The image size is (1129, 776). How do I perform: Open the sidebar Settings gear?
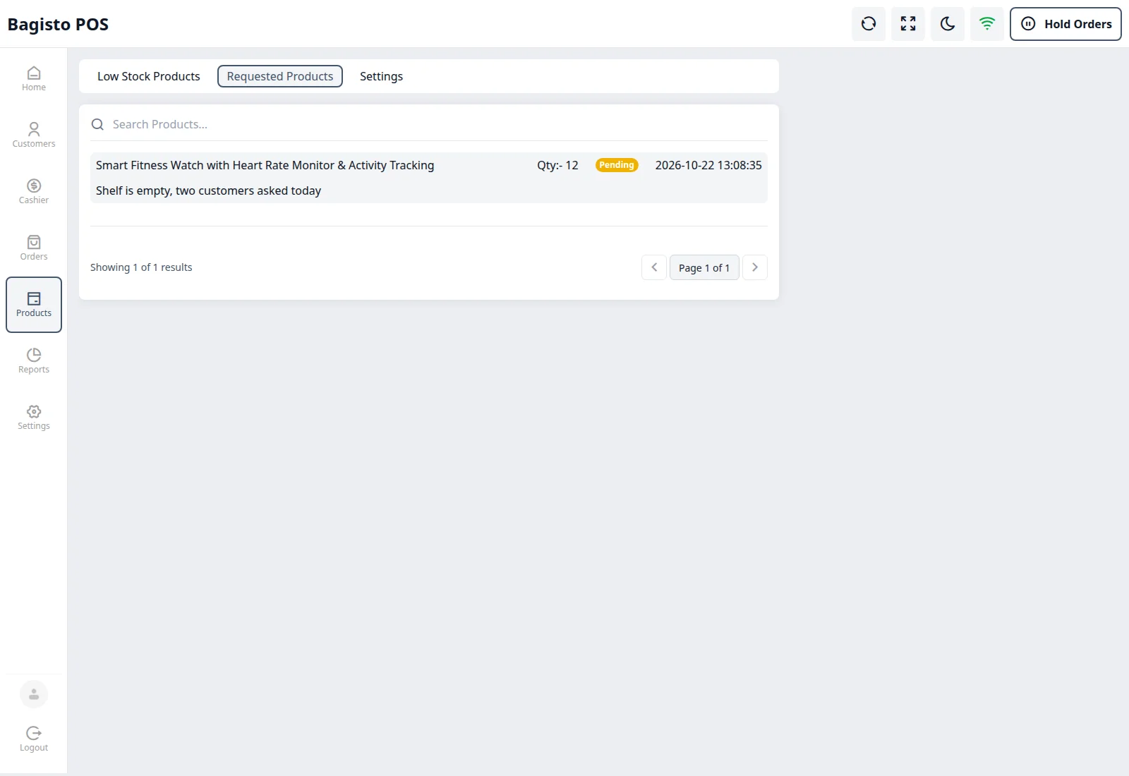pos(33,418)
